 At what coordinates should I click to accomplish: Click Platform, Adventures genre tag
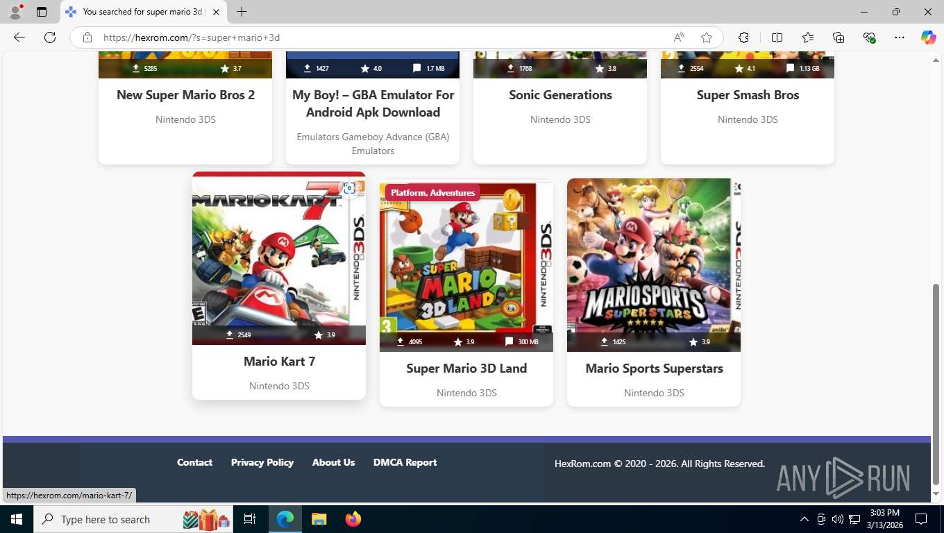coord(432,192)
